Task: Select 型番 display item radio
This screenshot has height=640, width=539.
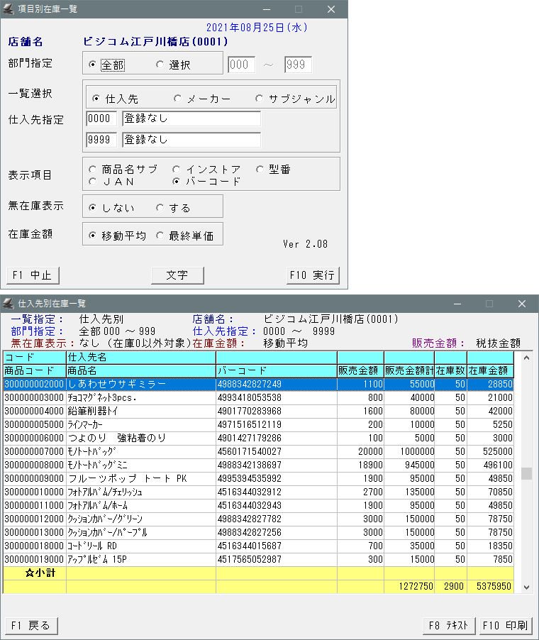Action: [260, 170]
